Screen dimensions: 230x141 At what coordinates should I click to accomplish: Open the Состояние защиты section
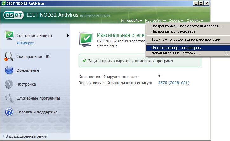[x=34, y=36]
